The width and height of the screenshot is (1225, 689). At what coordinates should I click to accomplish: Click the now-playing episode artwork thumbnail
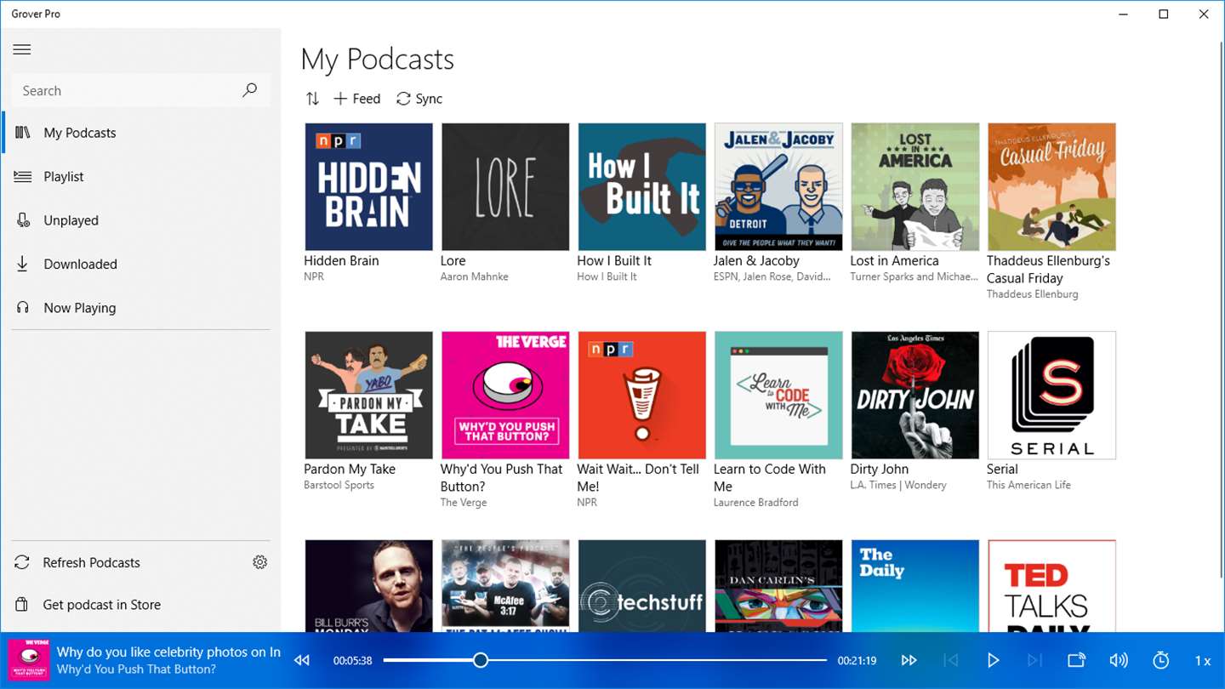click(x=28, y=660)
